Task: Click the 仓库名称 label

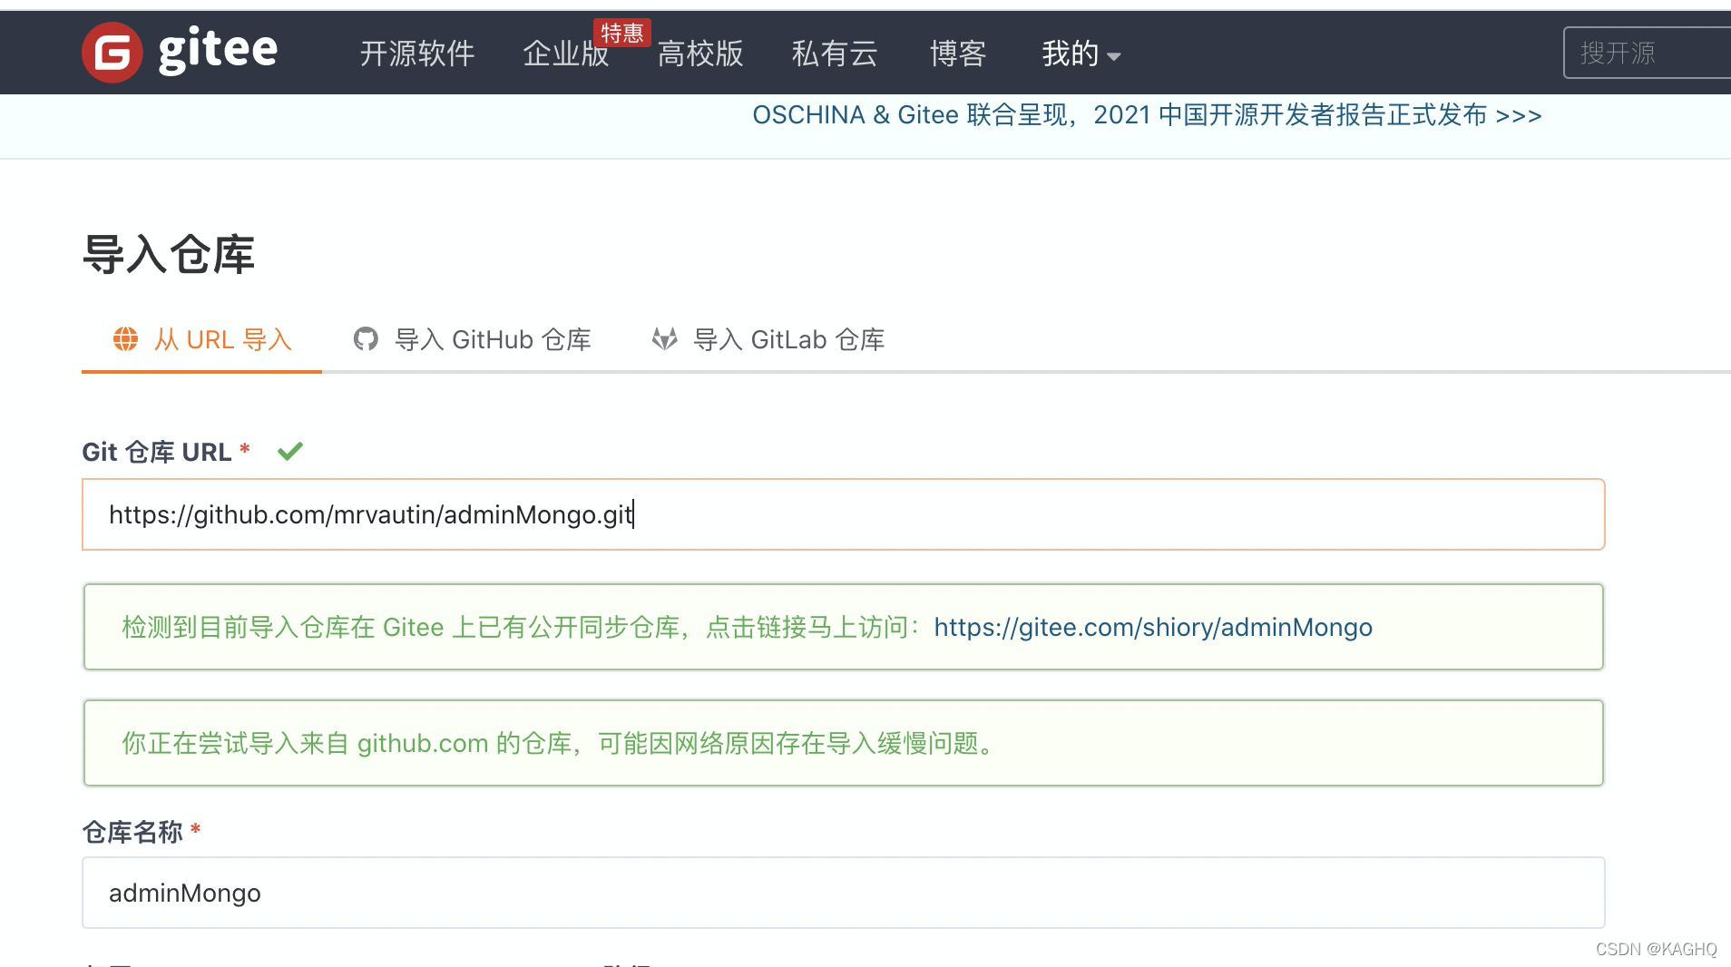Action: tap(132, 832)
